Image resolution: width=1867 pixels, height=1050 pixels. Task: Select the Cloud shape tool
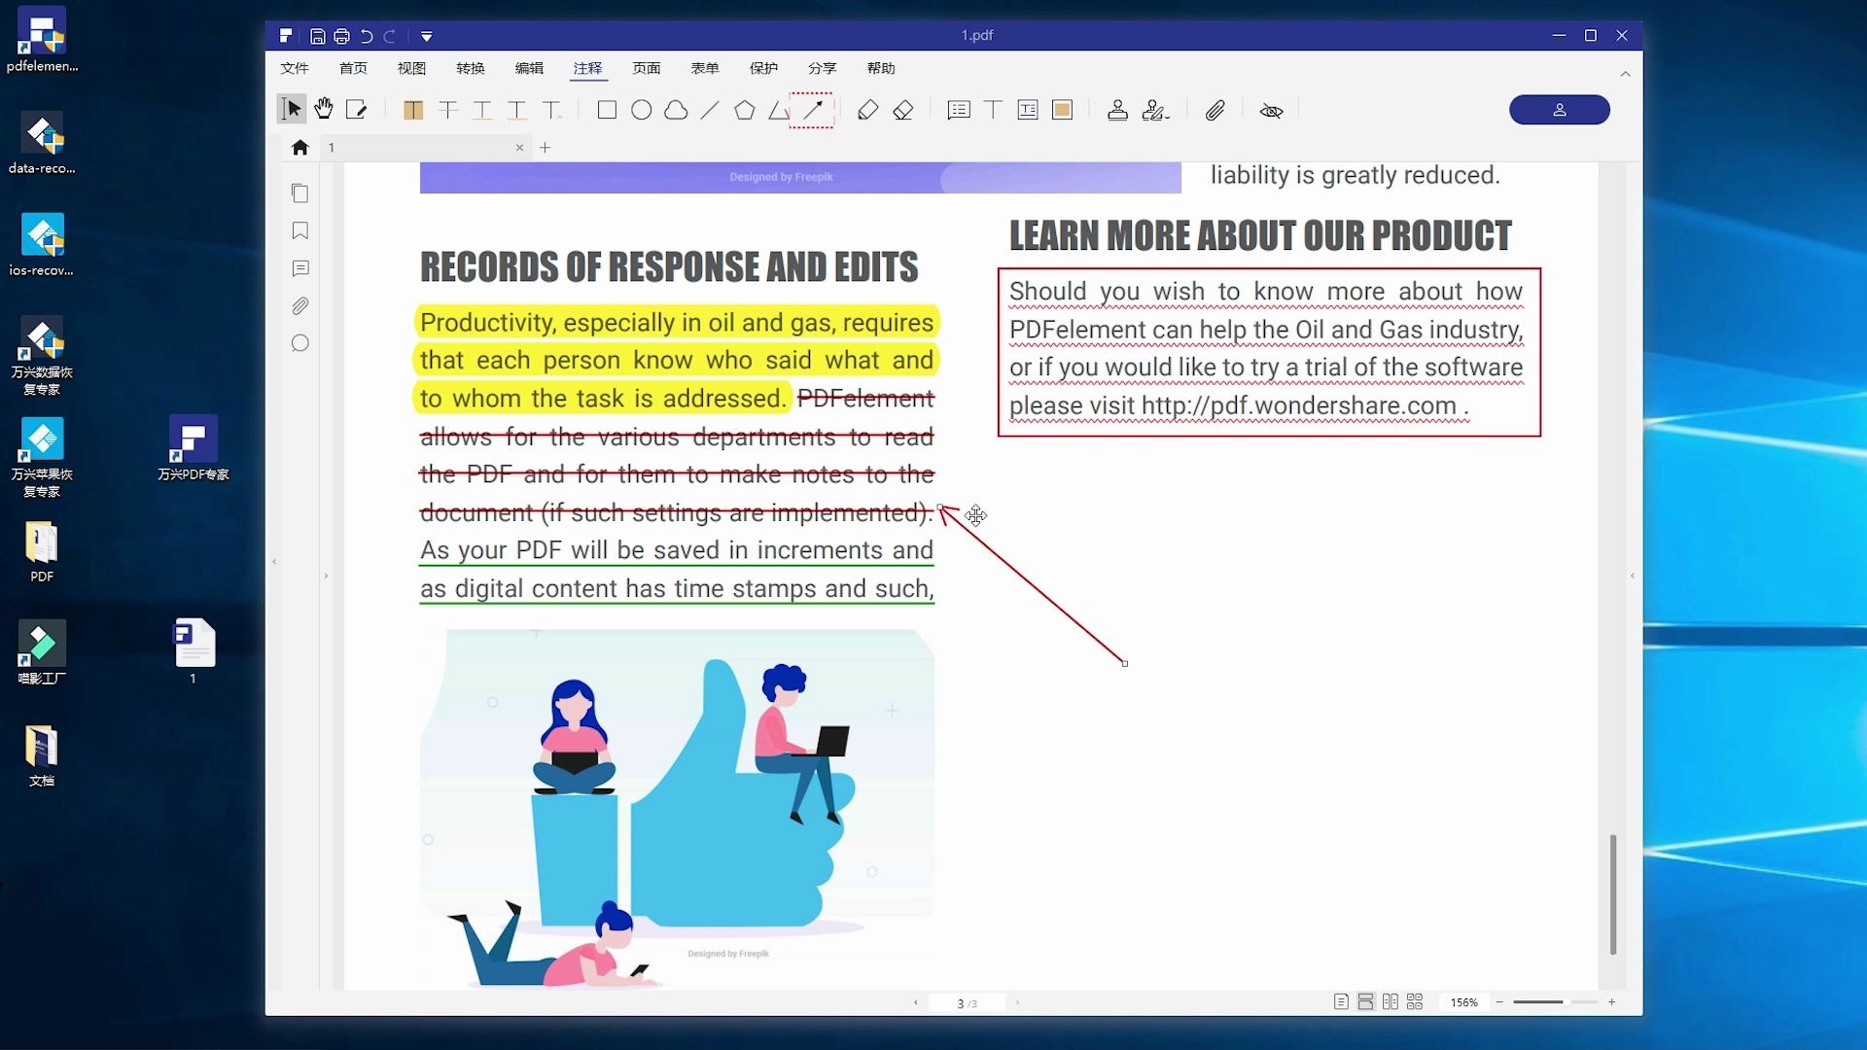click(676, 110)
